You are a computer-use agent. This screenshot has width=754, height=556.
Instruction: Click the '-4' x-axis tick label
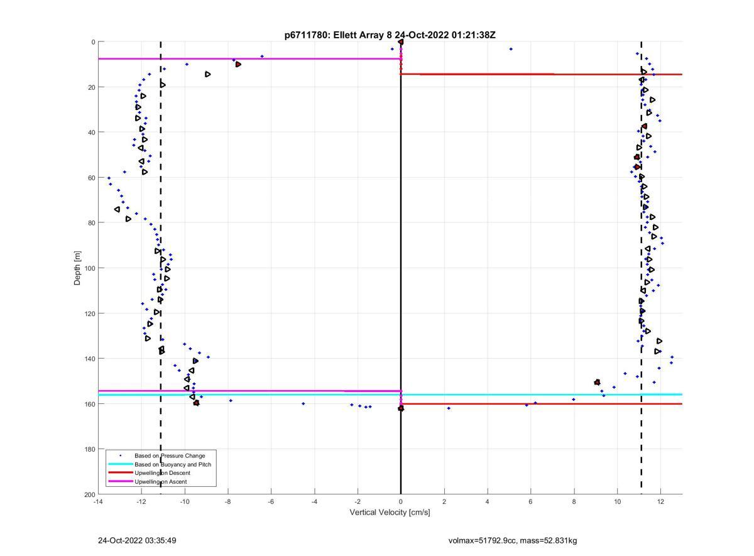314,501
